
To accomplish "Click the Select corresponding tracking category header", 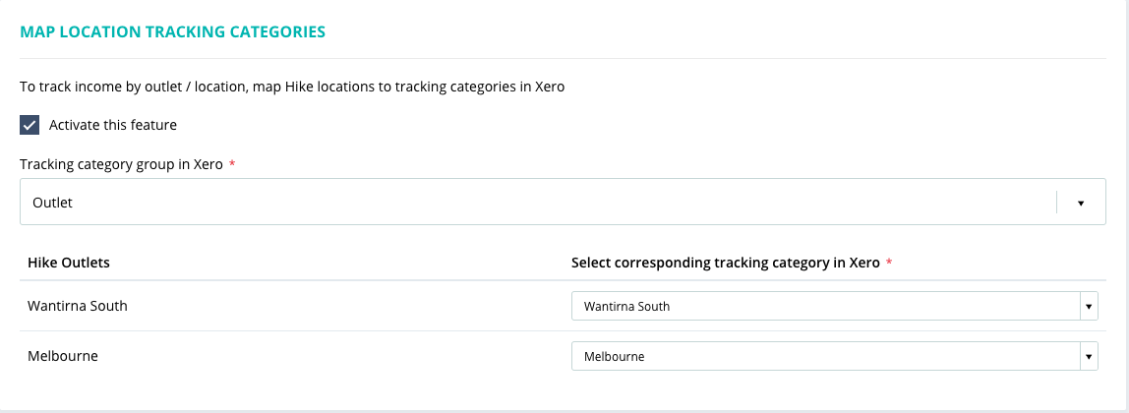I will (x=725, y=263).
